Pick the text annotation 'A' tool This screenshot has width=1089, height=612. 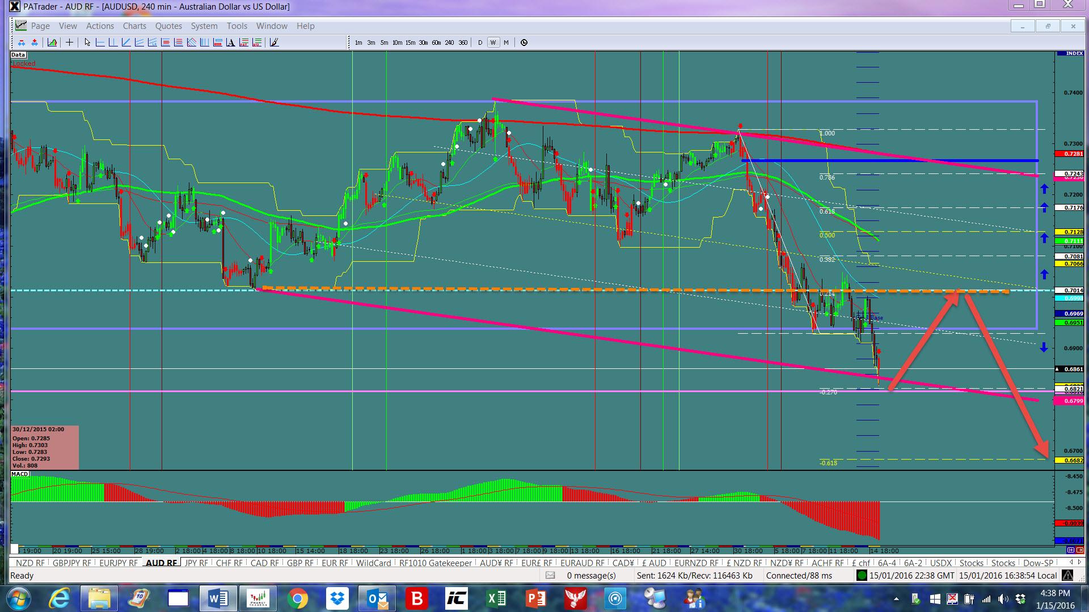230,42
